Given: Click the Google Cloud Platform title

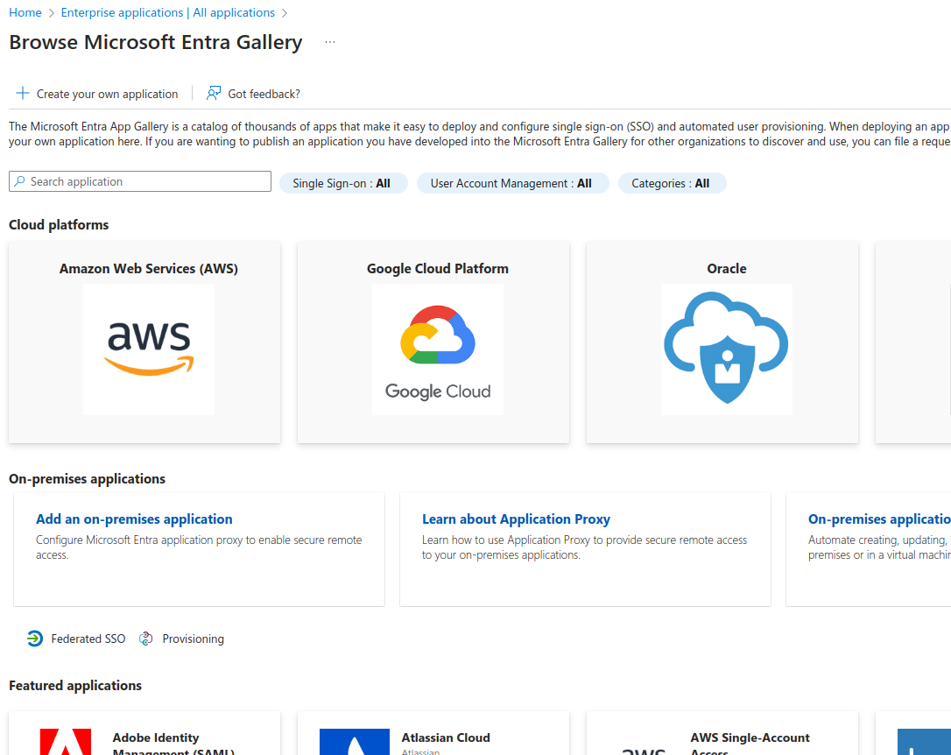Looking at the screenshot, I should pyautogui.click(x=438, y=269).
